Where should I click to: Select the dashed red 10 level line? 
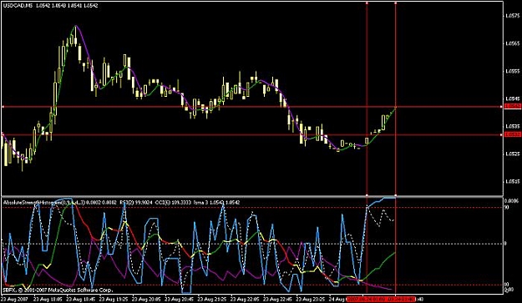tap(252, 285)
